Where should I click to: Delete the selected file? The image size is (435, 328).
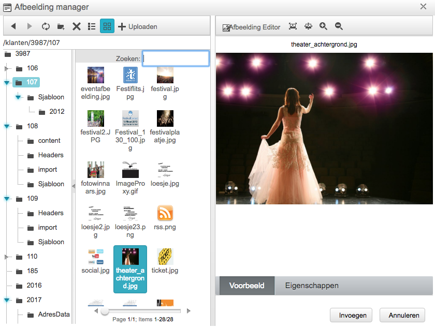click(76, 26)
